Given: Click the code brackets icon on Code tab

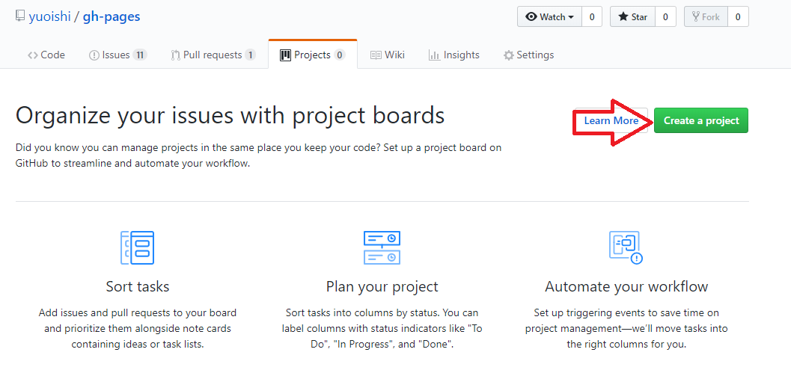Looking at the screenshot, I should [x=33, y=55].
